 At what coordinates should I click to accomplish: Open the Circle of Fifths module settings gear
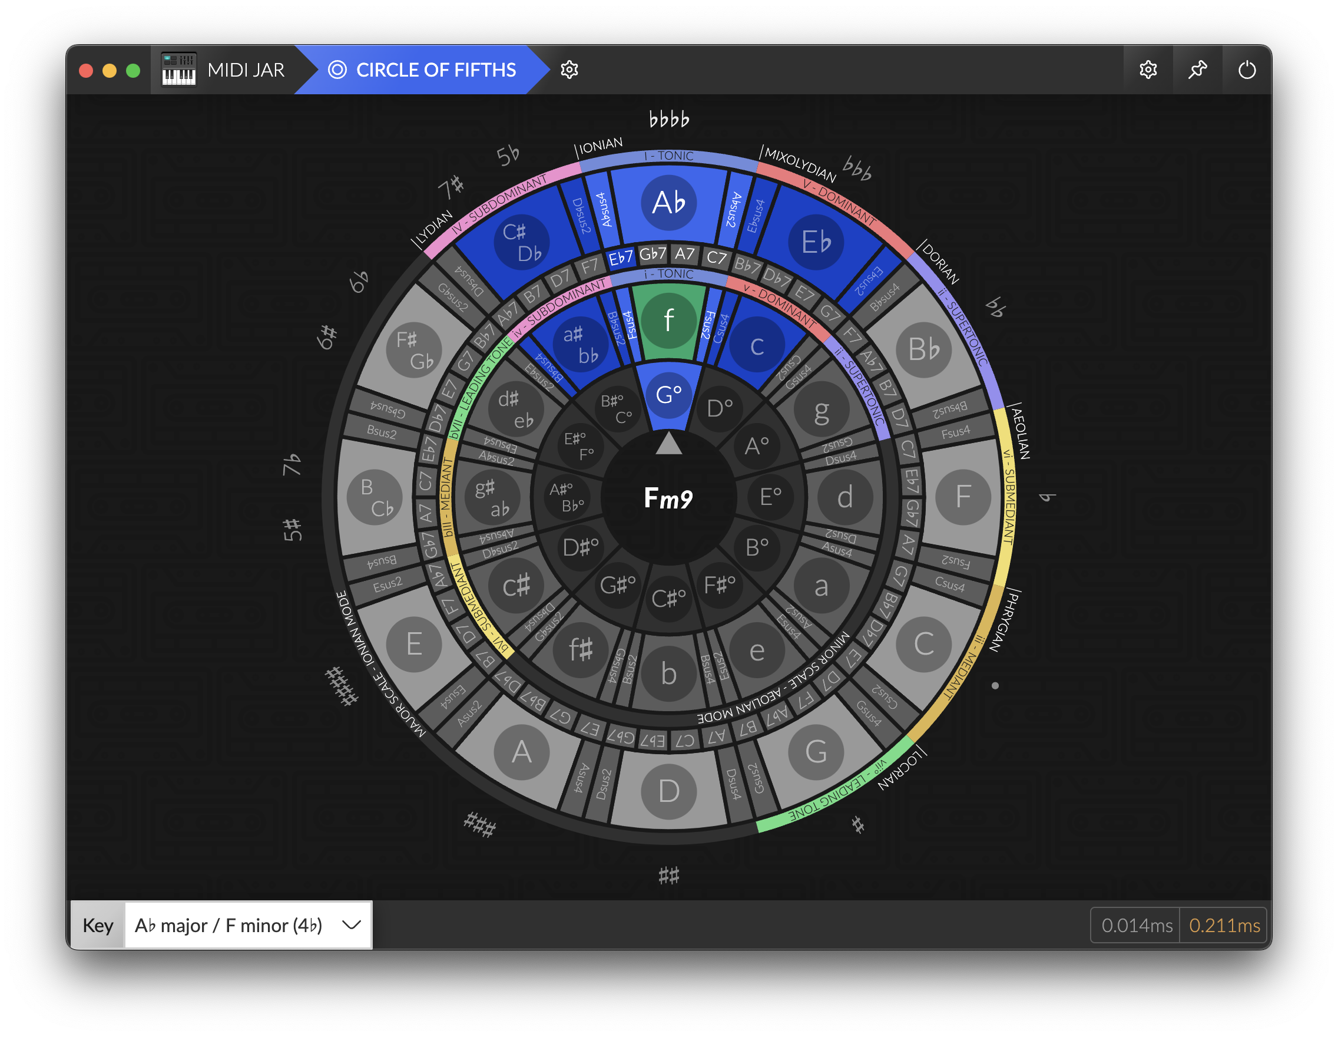tap(569, 70)
